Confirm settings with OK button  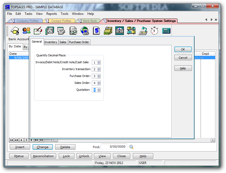[183, 49]
